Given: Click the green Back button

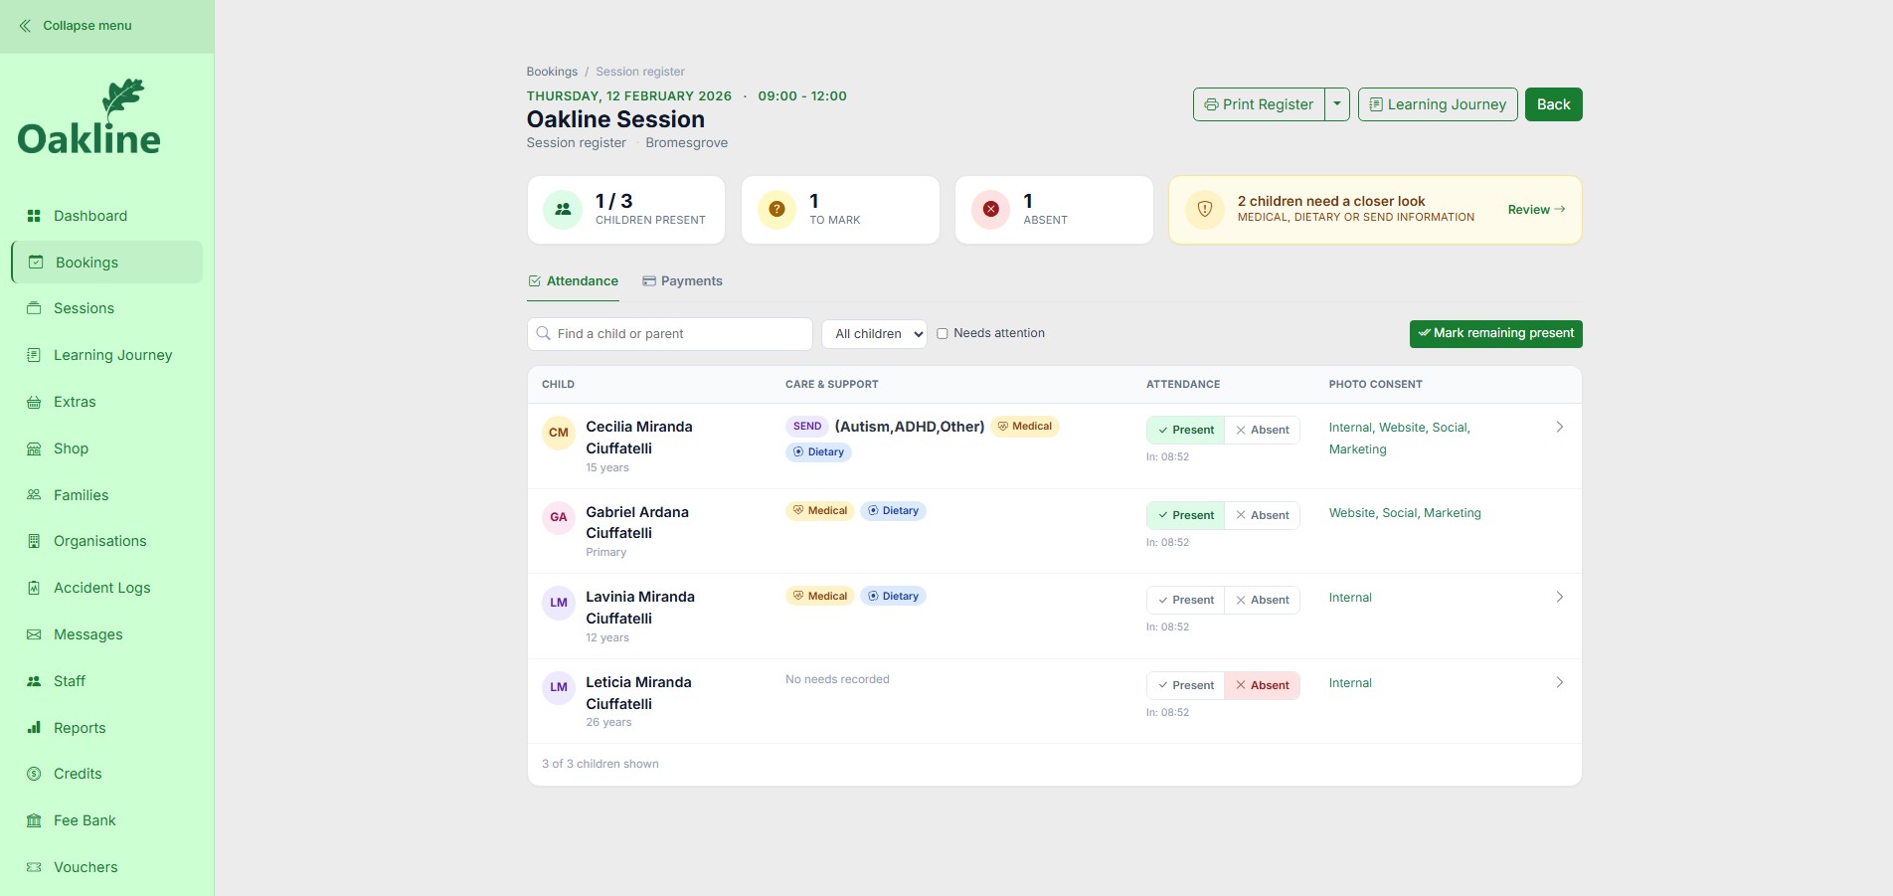Looking at the screenshot, I should 1553,104.
